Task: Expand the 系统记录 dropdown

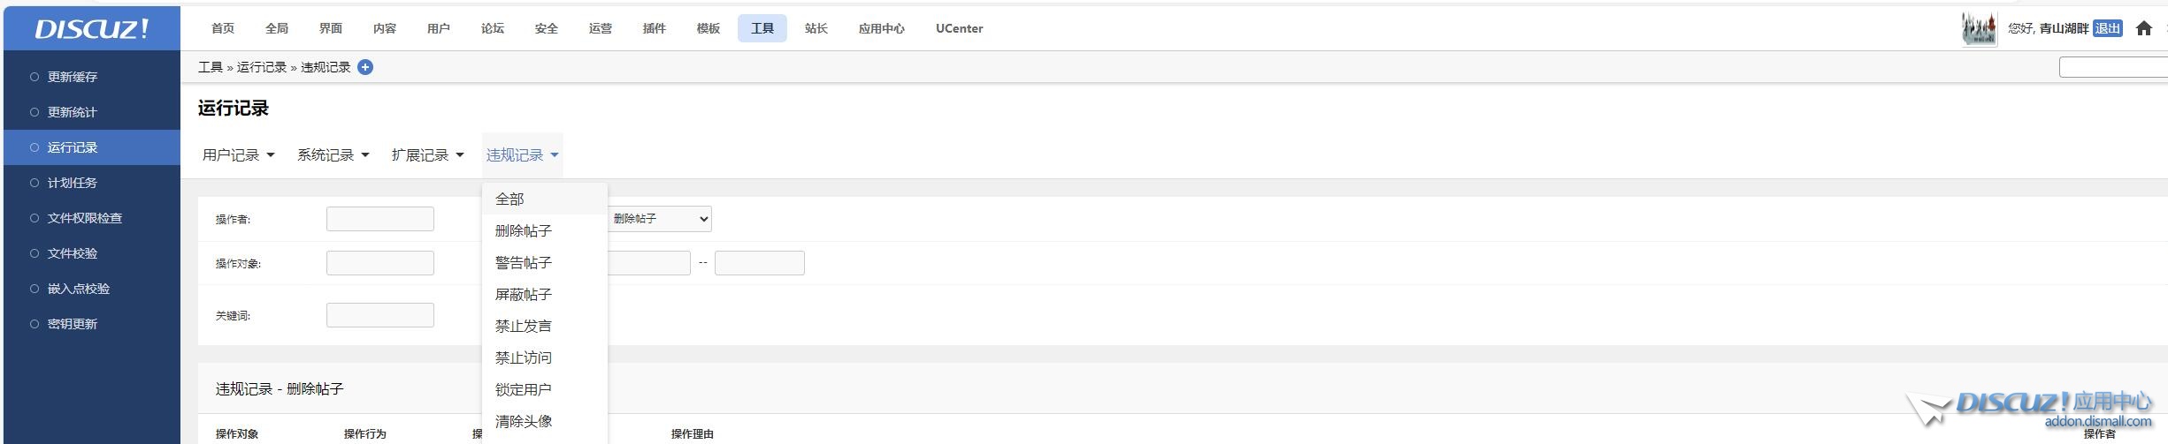Action: click(333, 155)
